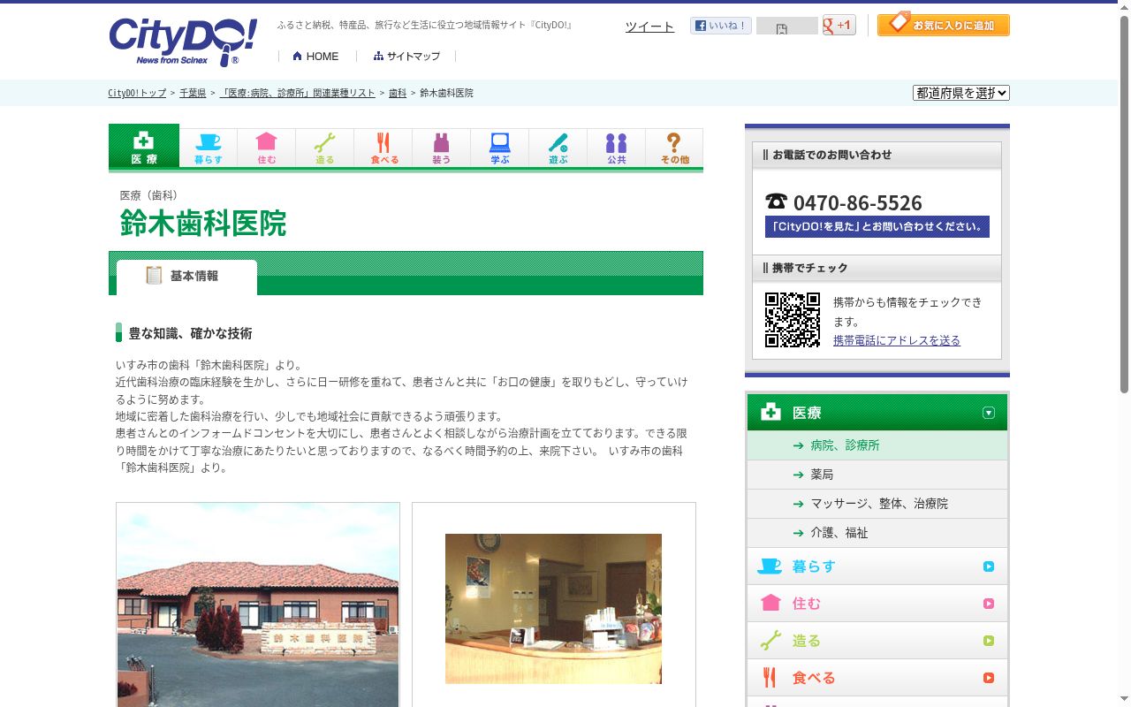The height and width of the screenshot is (707, 1131).
Task: Open the 公共 people icon category
Action: click(617, 148)
